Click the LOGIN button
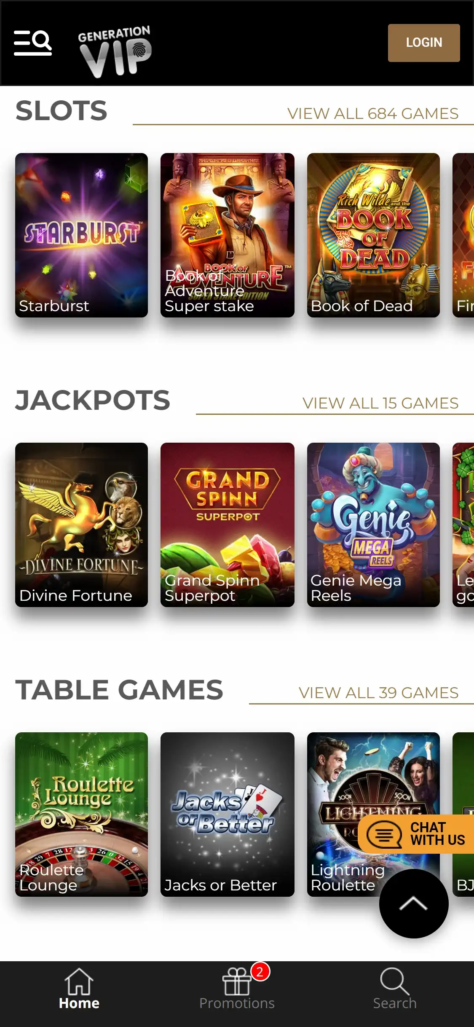 [x=424, y=43]
